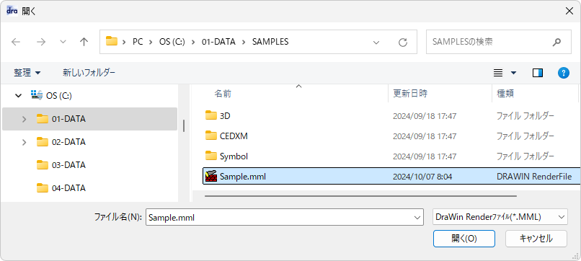Open the view options dropdown arrow

point(513,73)
